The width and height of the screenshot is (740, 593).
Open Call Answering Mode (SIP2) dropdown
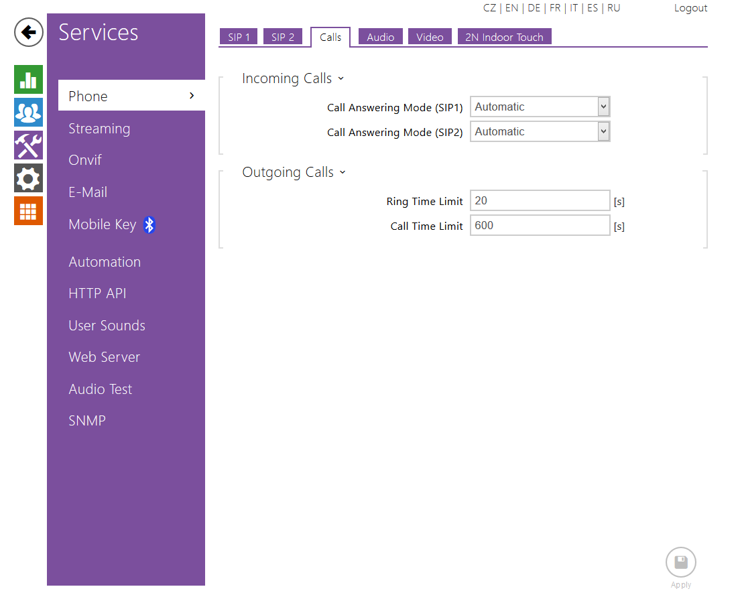540,132
